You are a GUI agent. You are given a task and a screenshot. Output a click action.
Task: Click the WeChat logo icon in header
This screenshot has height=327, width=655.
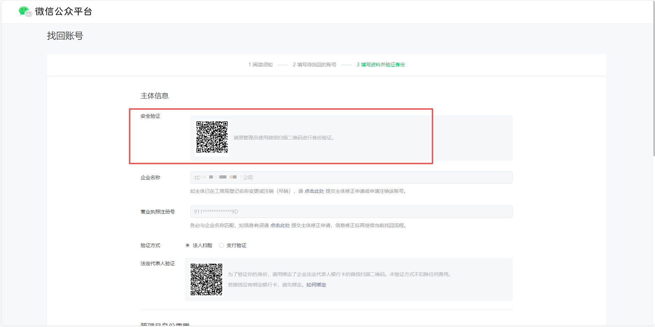tap(26, 12)
